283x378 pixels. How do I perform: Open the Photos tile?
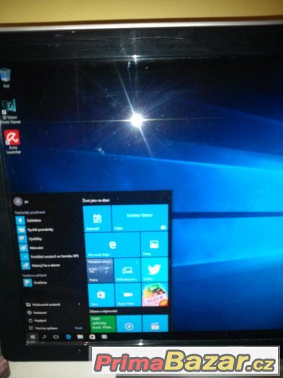coord(154,244)
